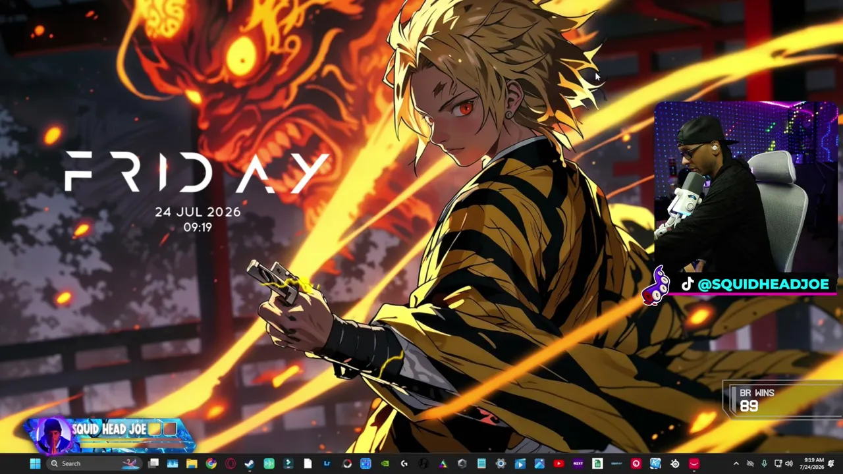
Task: Open Task View on the taskbar
Action: [x=153, y=463]
